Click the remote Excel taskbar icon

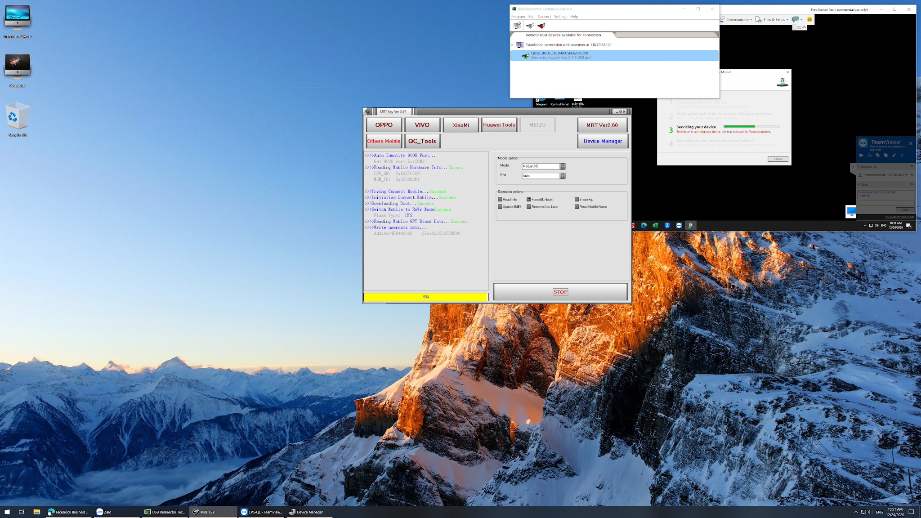pyautogui.click(x=655, y=225)
